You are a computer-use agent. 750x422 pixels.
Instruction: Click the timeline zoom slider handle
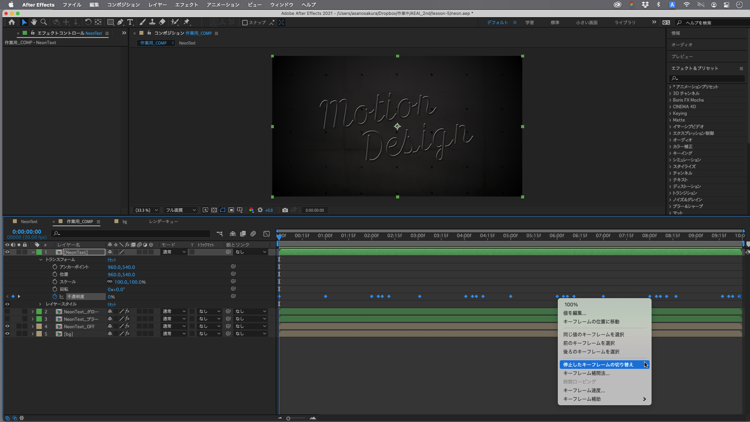coord(288,418)
